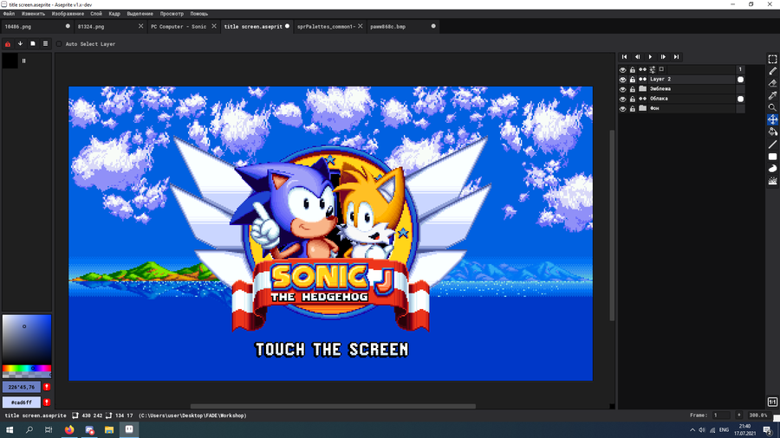The height and width of the screenshot is (438, 780).
Task: Click the continuous layers icon in timeline header
Action: click(643, 69)
